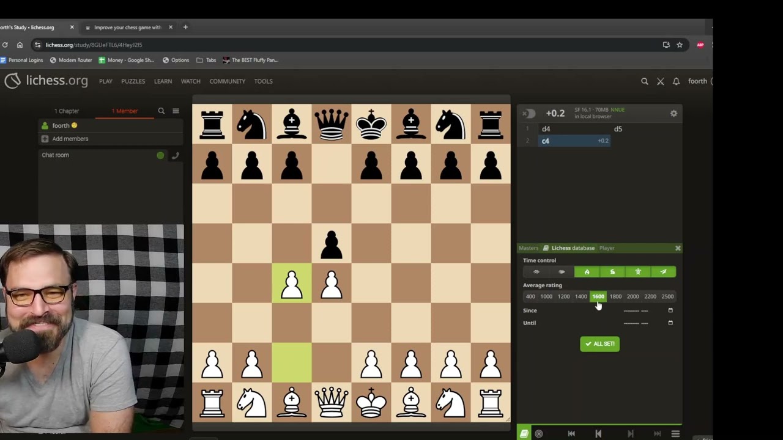Click the Since date input field
The image size is (783, 440).
pos(647,310)
